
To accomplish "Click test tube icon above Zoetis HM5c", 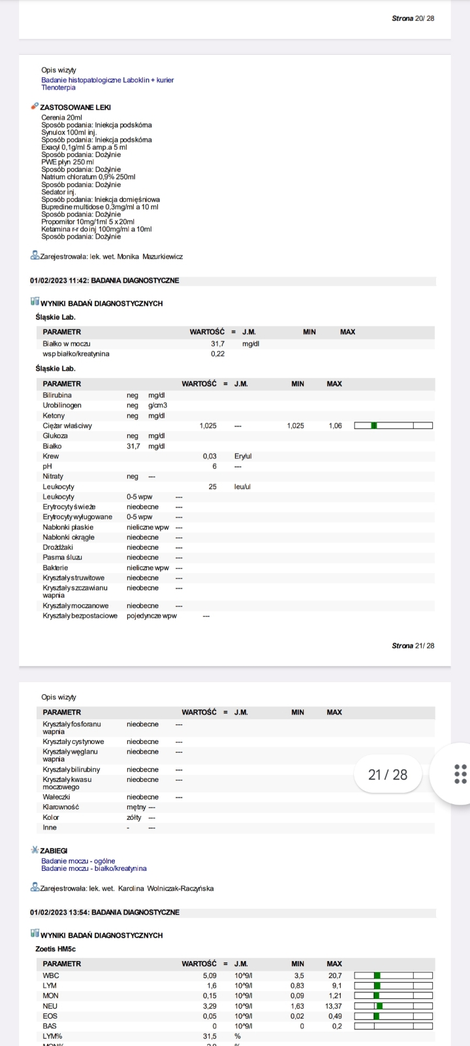I will coord(35,935).
